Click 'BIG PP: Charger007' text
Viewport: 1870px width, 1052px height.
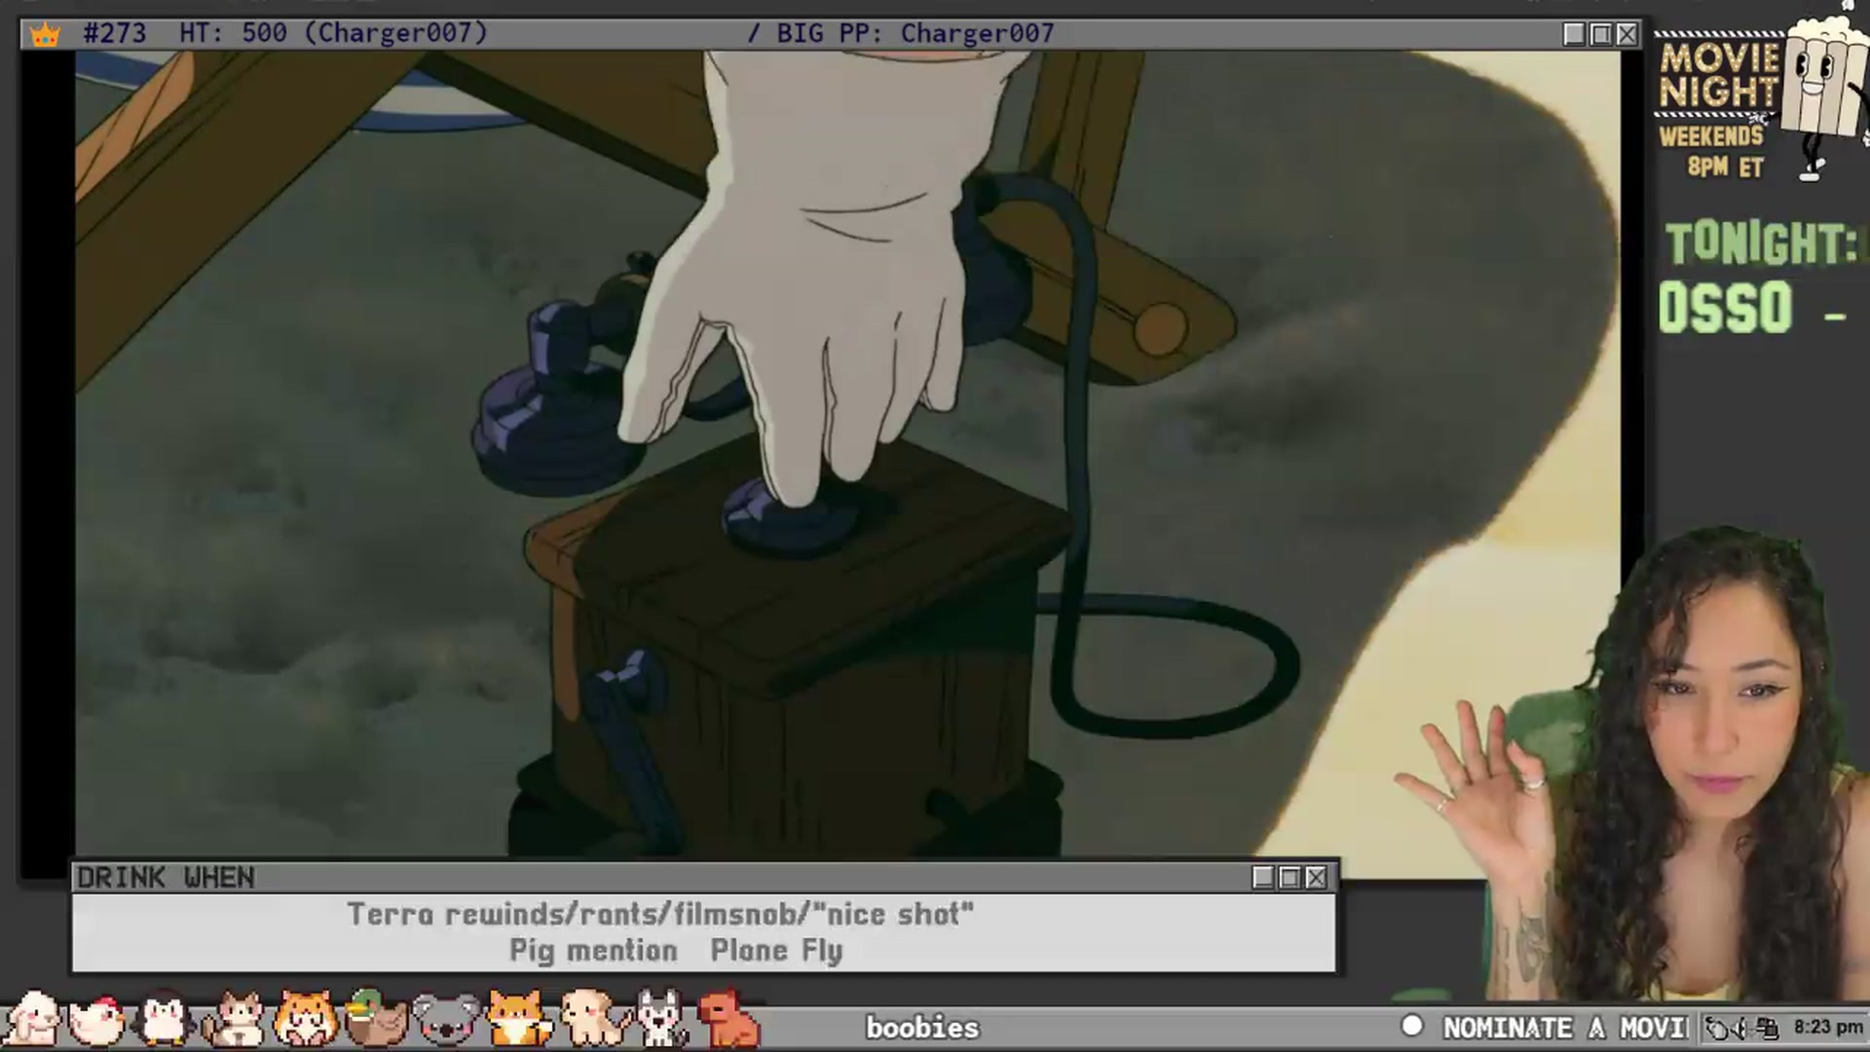(915, 33)
